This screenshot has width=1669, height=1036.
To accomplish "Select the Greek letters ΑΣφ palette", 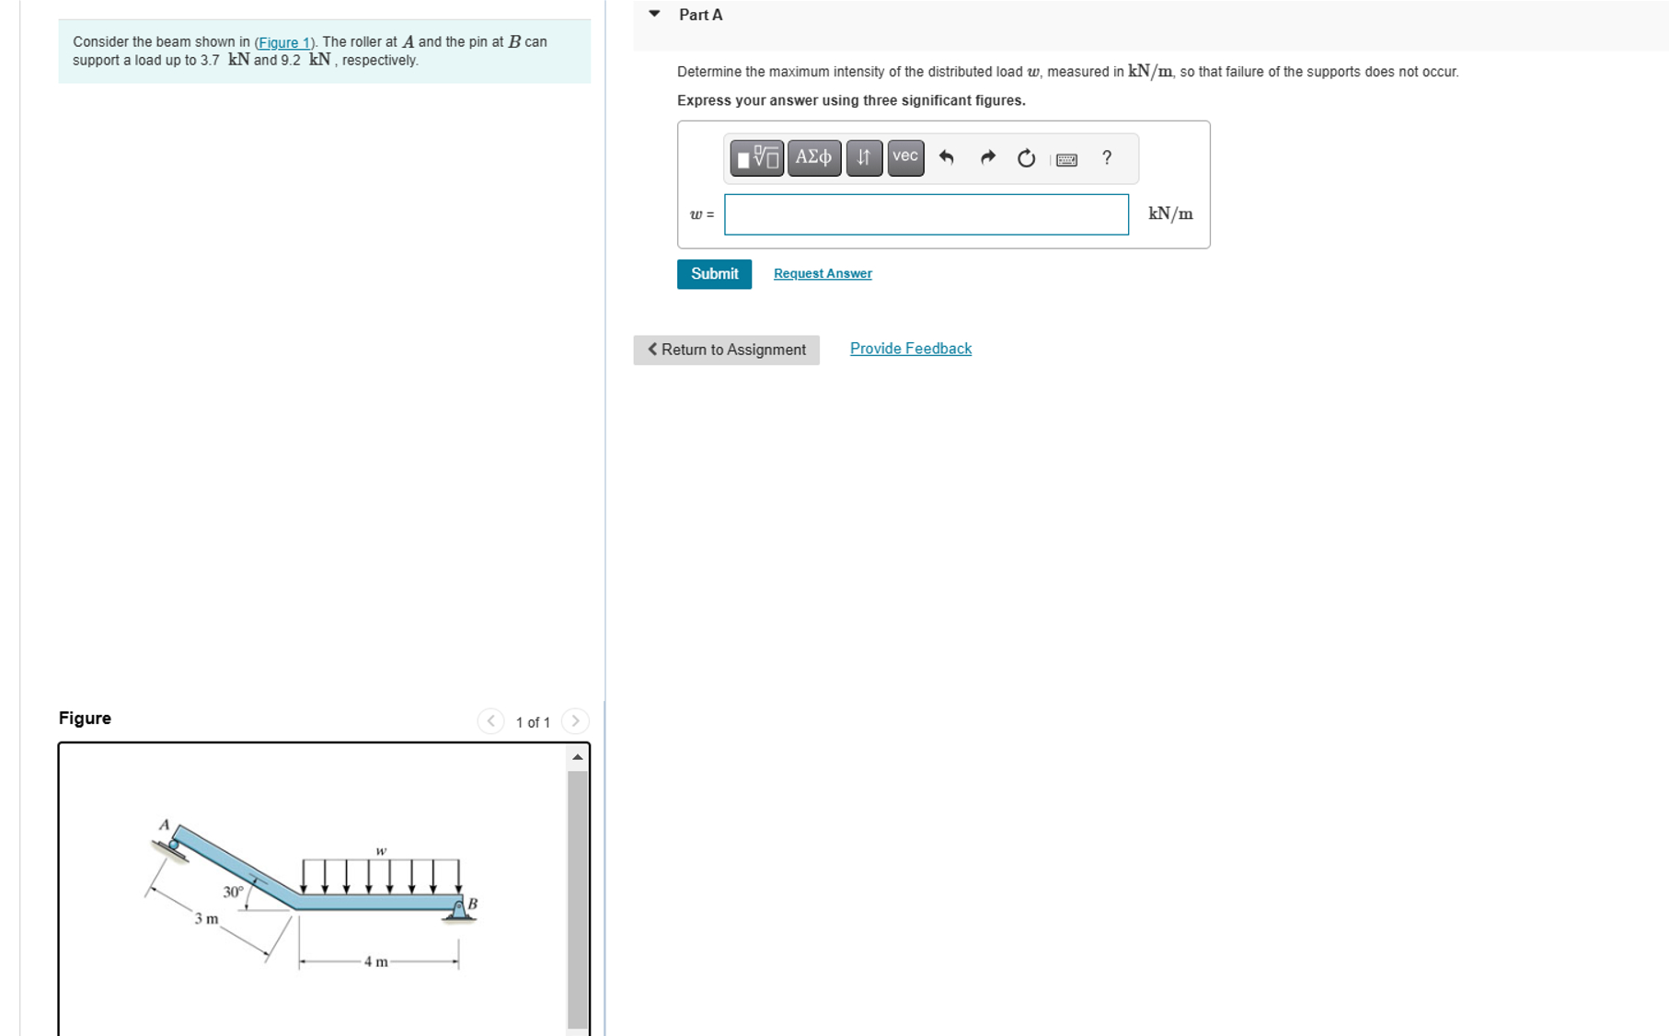I will (812, 157).
